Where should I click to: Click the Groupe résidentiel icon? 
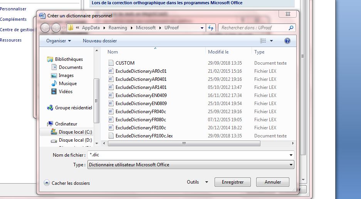click(50, 108)
